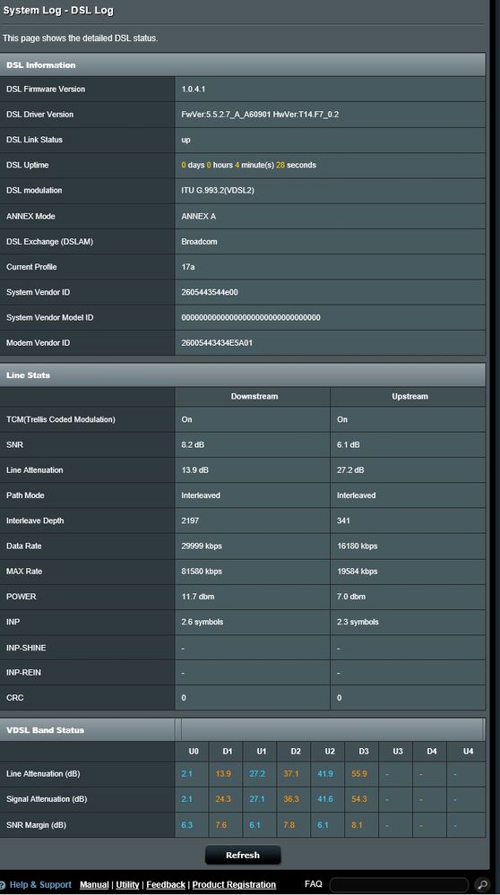This screenshot has width=500, height=895.
Task: Open the Utility link
Action: (127, 885)
